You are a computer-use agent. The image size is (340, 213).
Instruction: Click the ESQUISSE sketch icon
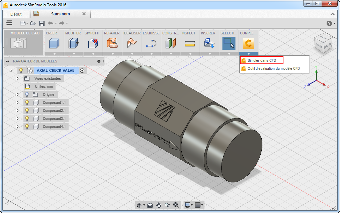[151, 43]
